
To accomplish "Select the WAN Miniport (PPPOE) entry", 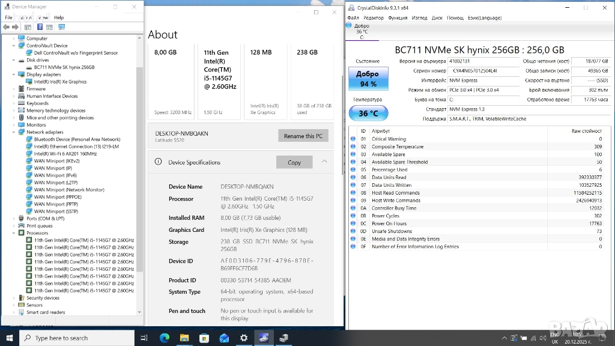I will pos(58,197).
